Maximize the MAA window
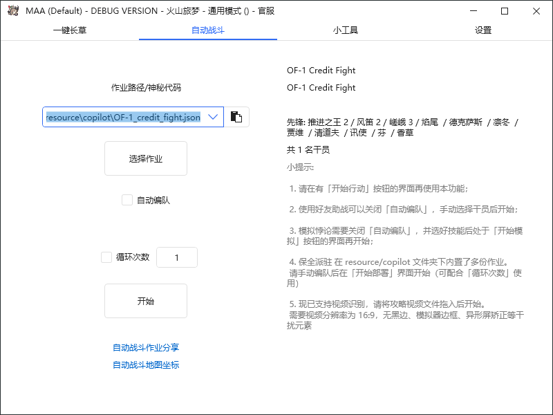Screen dimensions: 553x415 pos(505,11)
